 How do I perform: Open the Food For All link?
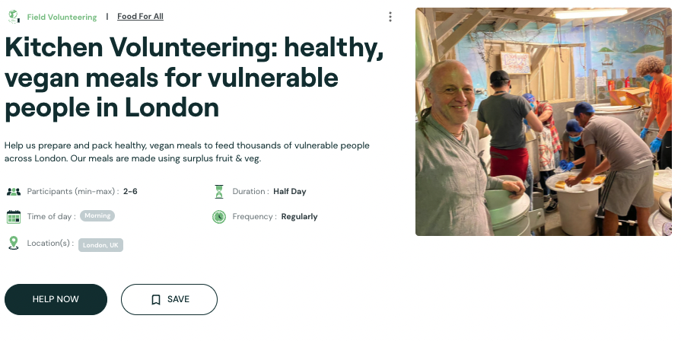tap(140, 17)
